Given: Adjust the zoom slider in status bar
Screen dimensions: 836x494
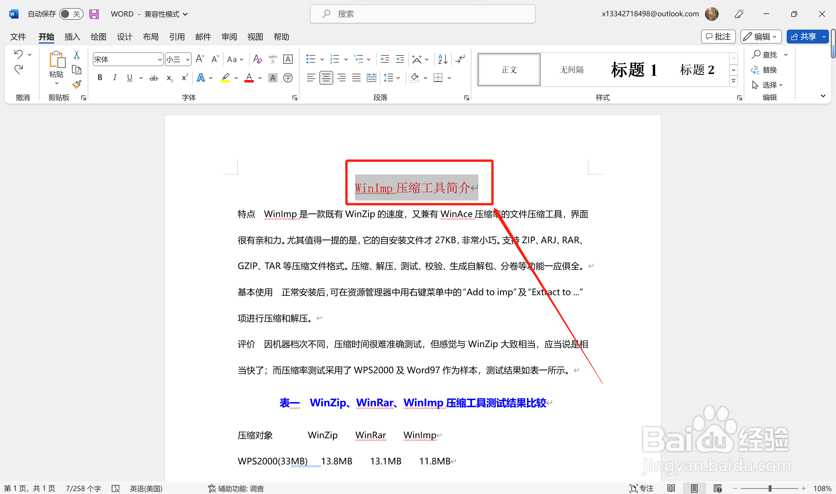Looking at the screenshot, I should point(770,488).
